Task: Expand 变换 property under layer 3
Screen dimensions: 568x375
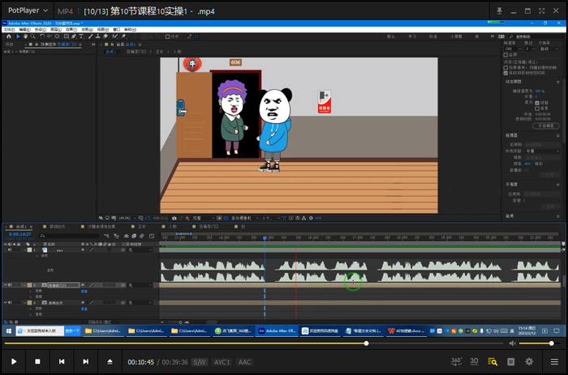Action: pos(31,309)
